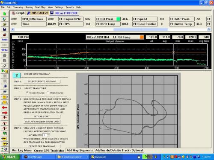Click the orange EFI Oil Temp color swatch
The width and height of the screenshot is (214, 160).
tap(142, 37)
